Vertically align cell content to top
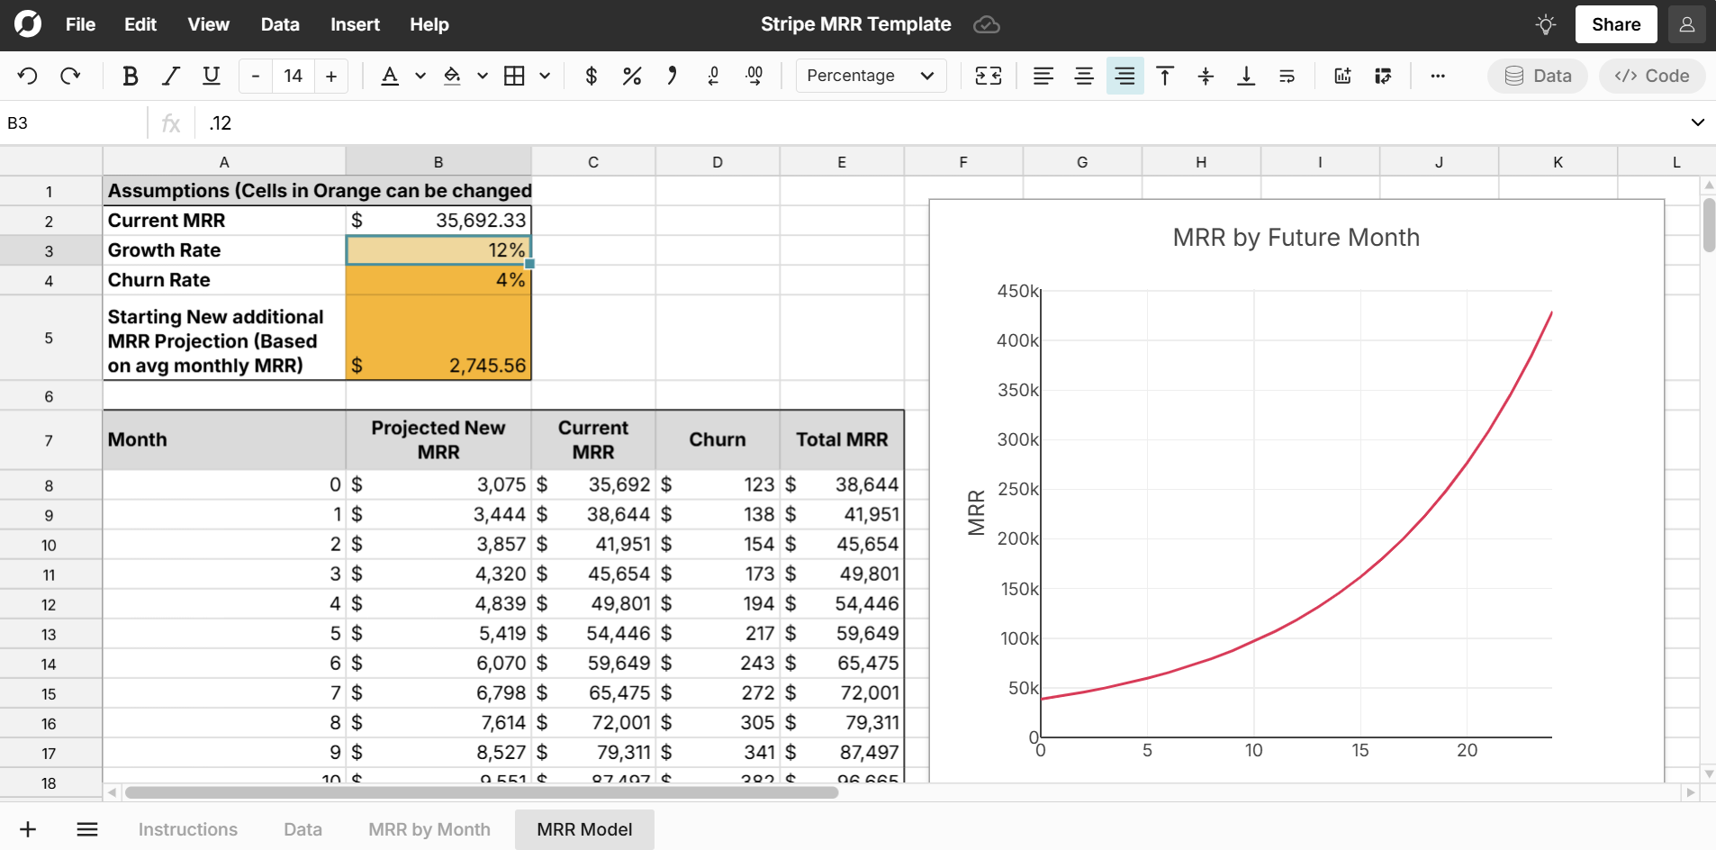Viewport: 1716px width, 850px height. [1165, 76]
